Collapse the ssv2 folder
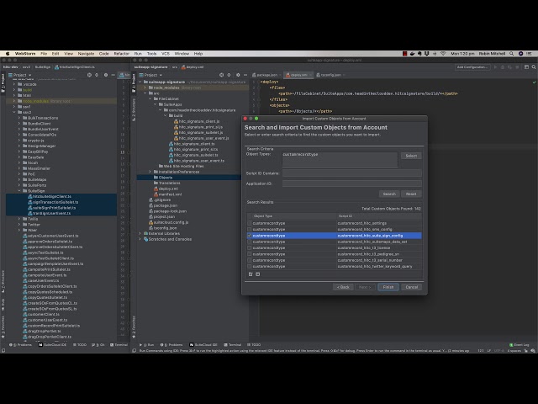The width and height of the screenshot is (538, 404). tap(14, 112)
